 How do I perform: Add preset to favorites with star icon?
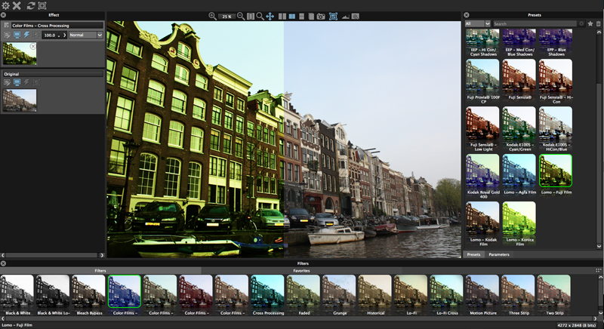(x=590, y=24)
